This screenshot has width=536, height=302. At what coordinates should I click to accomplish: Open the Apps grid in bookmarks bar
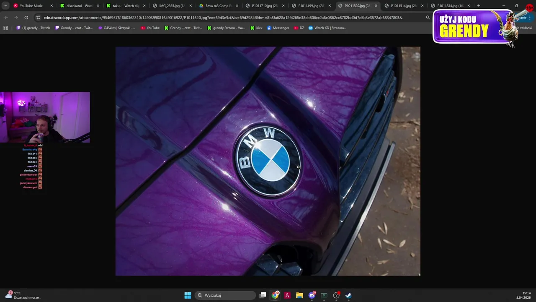[5, 28]
